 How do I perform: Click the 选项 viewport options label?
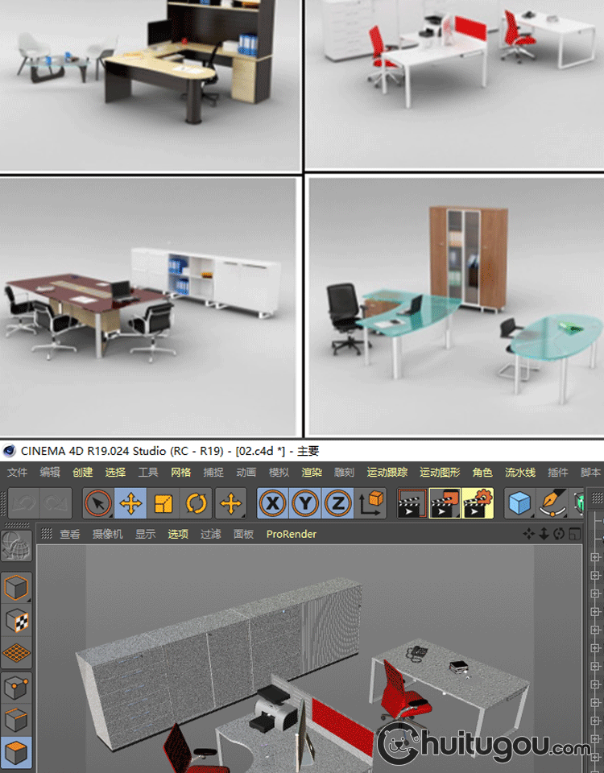[x=178, y=534]
